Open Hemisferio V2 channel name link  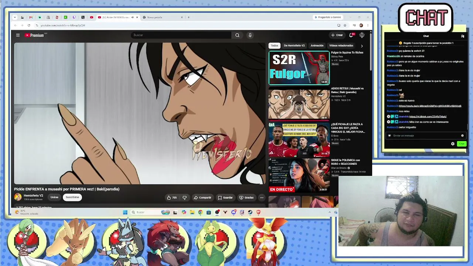tap(34, 195)
